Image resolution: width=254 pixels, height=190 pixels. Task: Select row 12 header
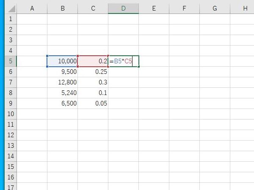[11, 135]
